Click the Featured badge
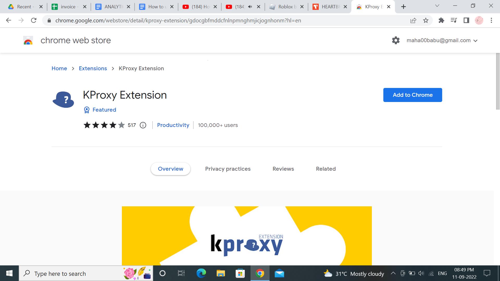This screenshot has width=500, height=281. pyautogui.click(x=100, y=110)
